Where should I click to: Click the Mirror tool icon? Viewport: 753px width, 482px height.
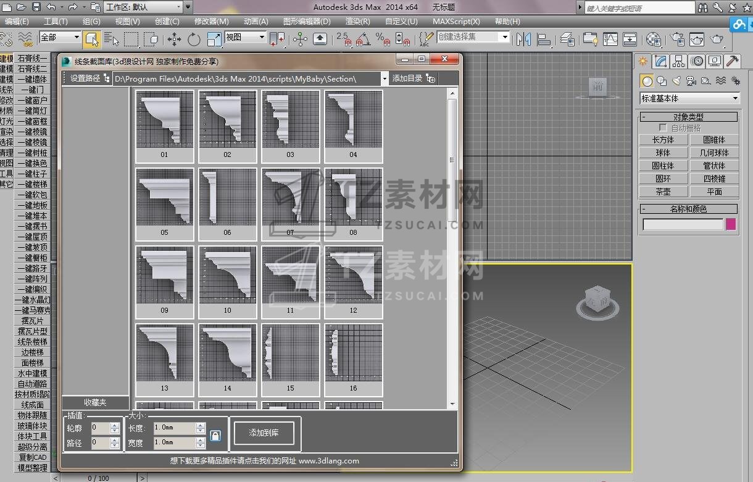[x=523, y=40]
